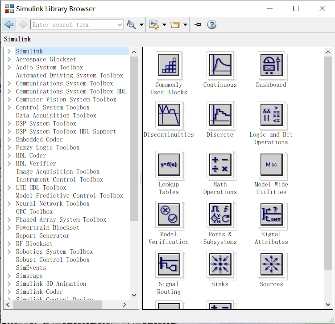Select Phased Array System Toolbox
335x324 pixels.
(61, 219)
